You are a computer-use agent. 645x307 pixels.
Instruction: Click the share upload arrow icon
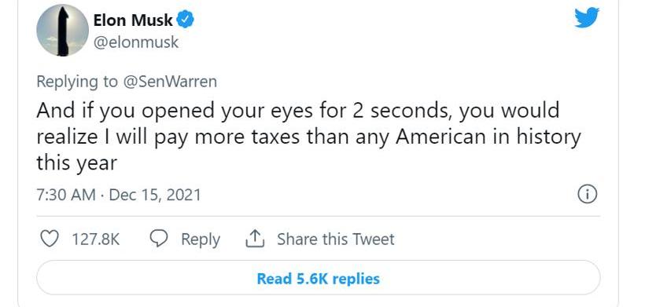pos(255,239)
